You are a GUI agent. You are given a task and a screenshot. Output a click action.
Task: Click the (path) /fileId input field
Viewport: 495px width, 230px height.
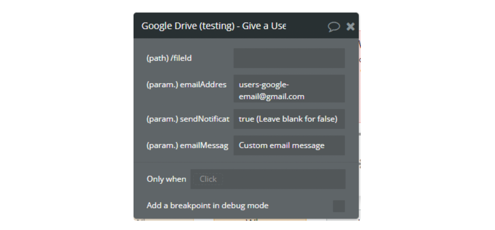[x=289, y=58]
